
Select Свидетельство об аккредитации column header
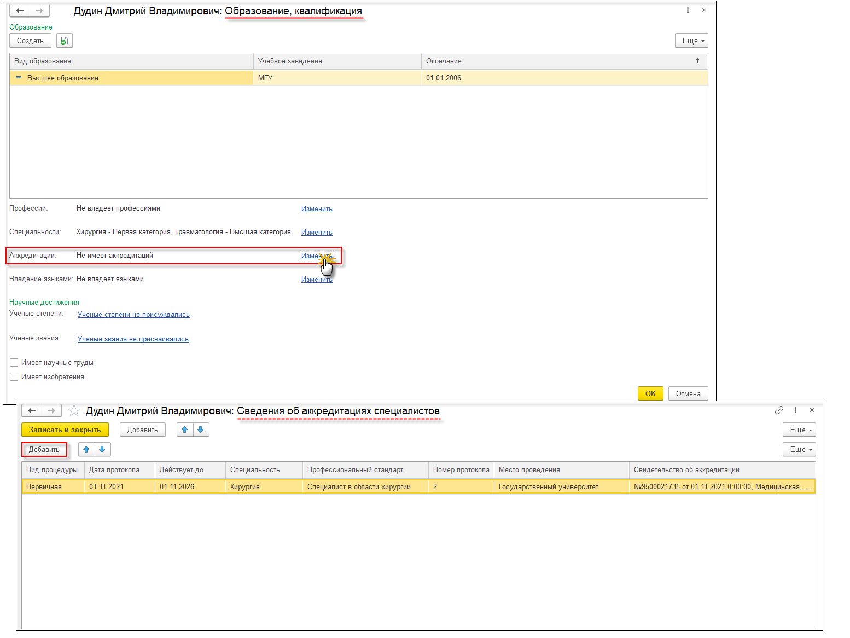(x=723, y=469)
